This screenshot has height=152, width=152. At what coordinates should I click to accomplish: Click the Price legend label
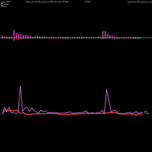[x=5, y=7]
